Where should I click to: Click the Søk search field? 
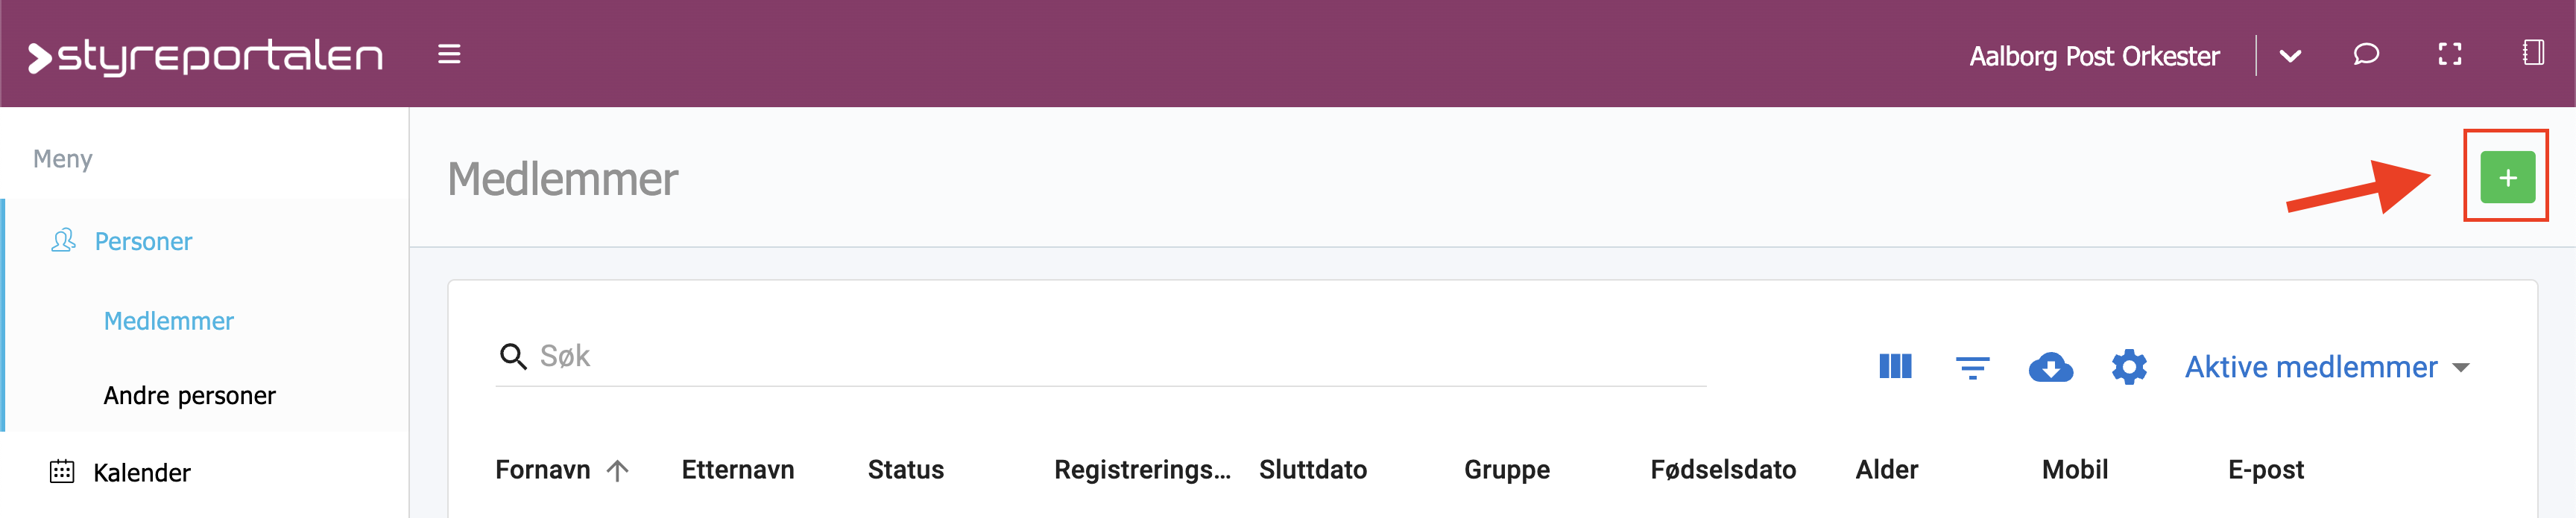[x=1101, y=356]
